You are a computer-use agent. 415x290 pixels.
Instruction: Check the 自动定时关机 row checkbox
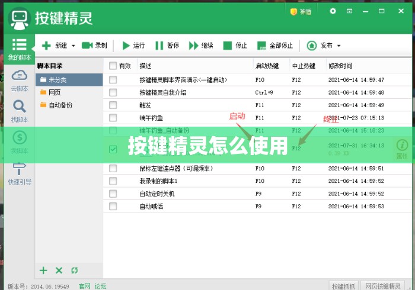tap(113, 194)
